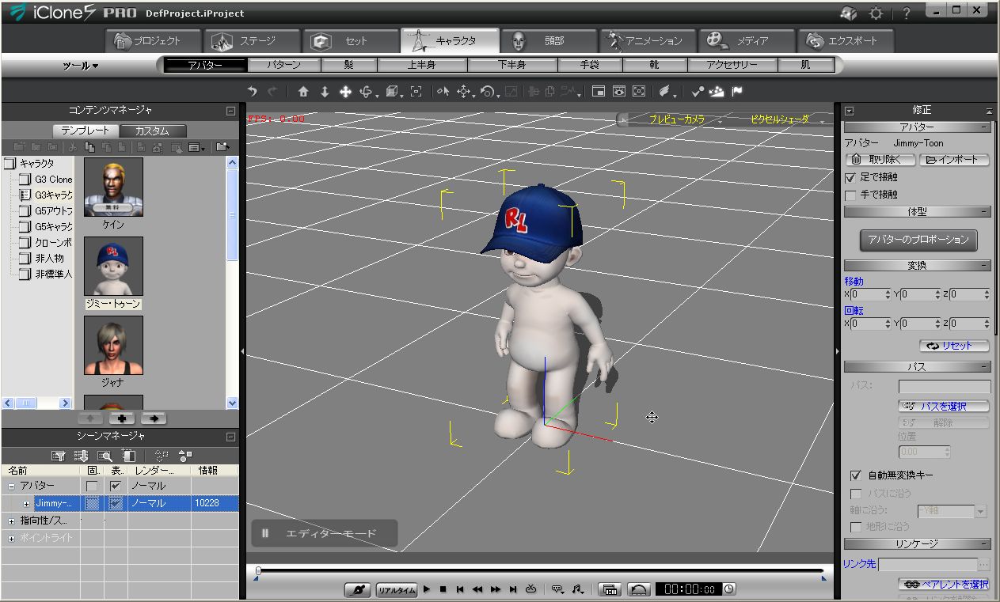Click the picture-in-picture mini viewport icon
Image resolution: width=1000 pixels, height=602 pixels.
pyautogui.click(x=599, y=92)
